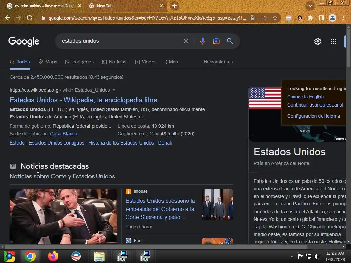
Task: Clear the search box with the X icon
Action: [x=185, y=41]
